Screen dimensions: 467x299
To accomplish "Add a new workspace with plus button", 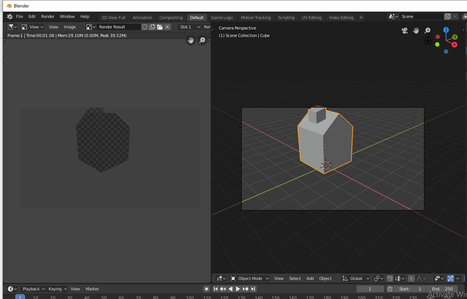I will tap(361, 18).
